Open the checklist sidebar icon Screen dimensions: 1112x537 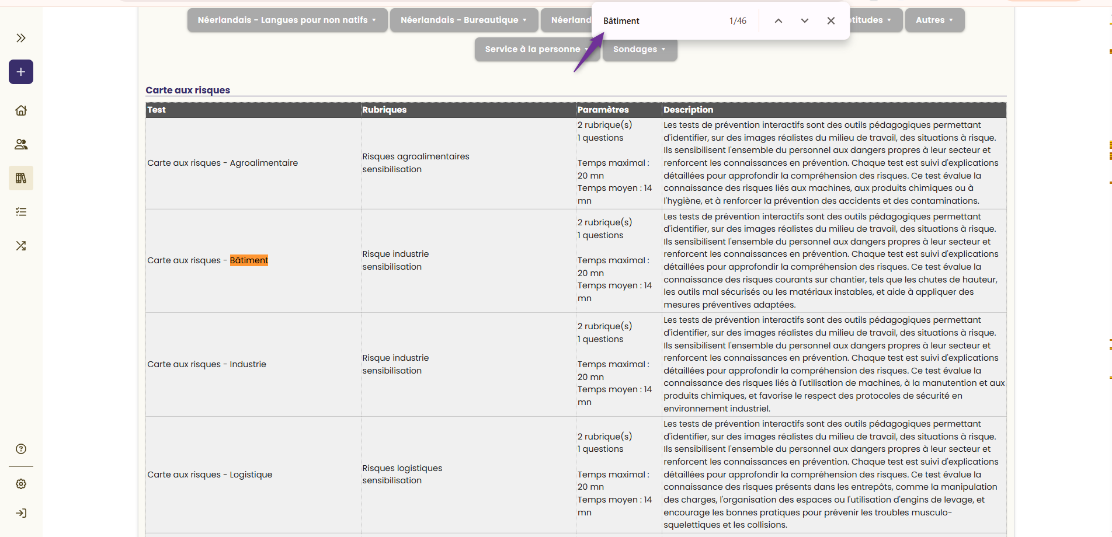click(21, 212)
